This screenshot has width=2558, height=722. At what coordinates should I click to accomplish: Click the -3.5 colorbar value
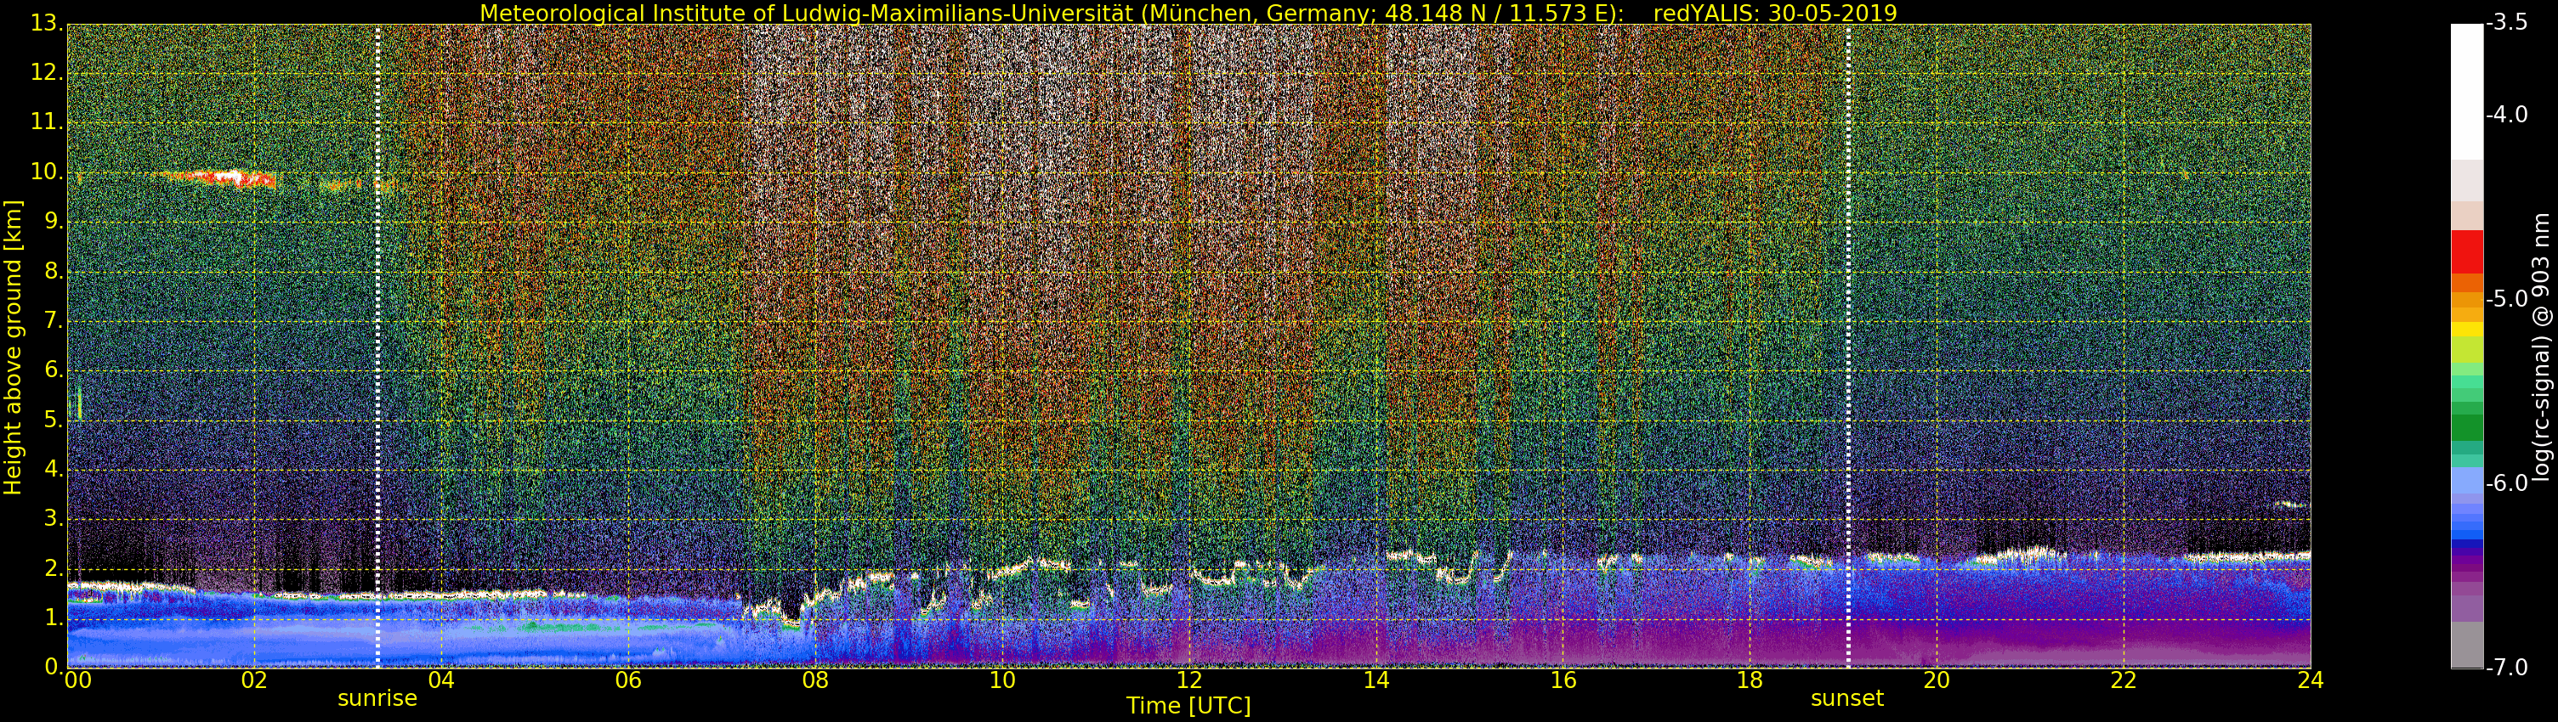(2507, 23)
